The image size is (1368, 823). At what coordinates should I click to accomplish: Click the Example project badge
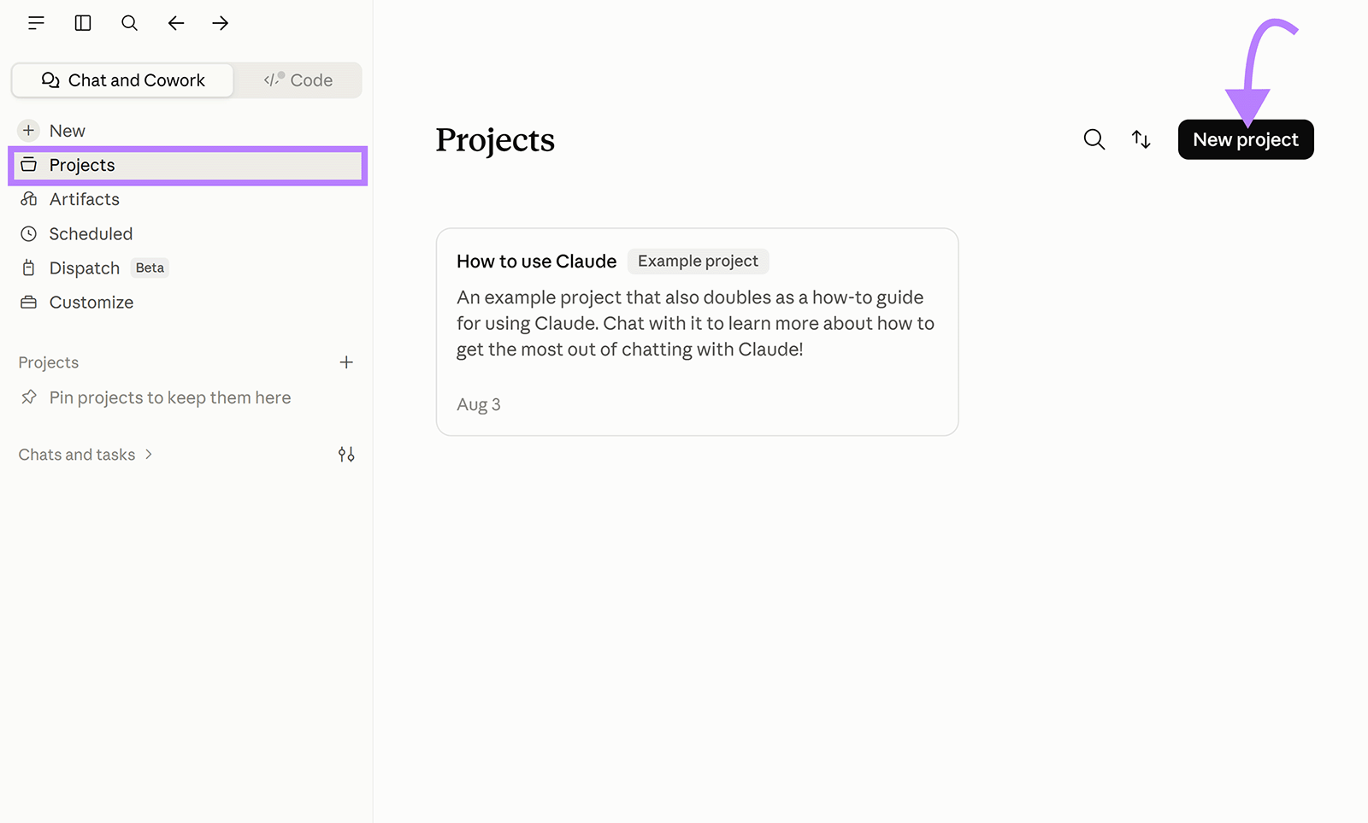point(698,261)
